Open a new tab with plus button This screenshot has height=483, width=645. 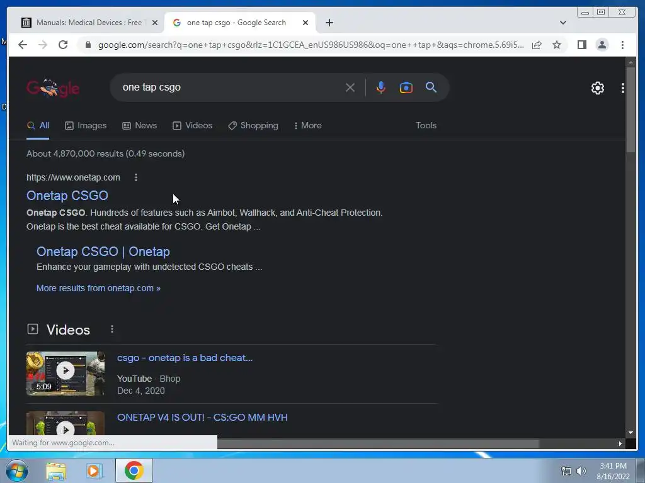point(329,23)
